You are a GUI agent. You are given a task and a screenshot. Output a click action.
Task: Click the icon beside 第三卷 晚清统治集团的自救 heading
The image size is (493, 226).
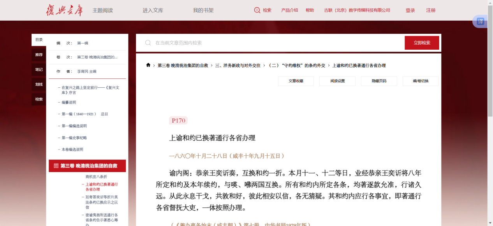[x=56, y=166]
